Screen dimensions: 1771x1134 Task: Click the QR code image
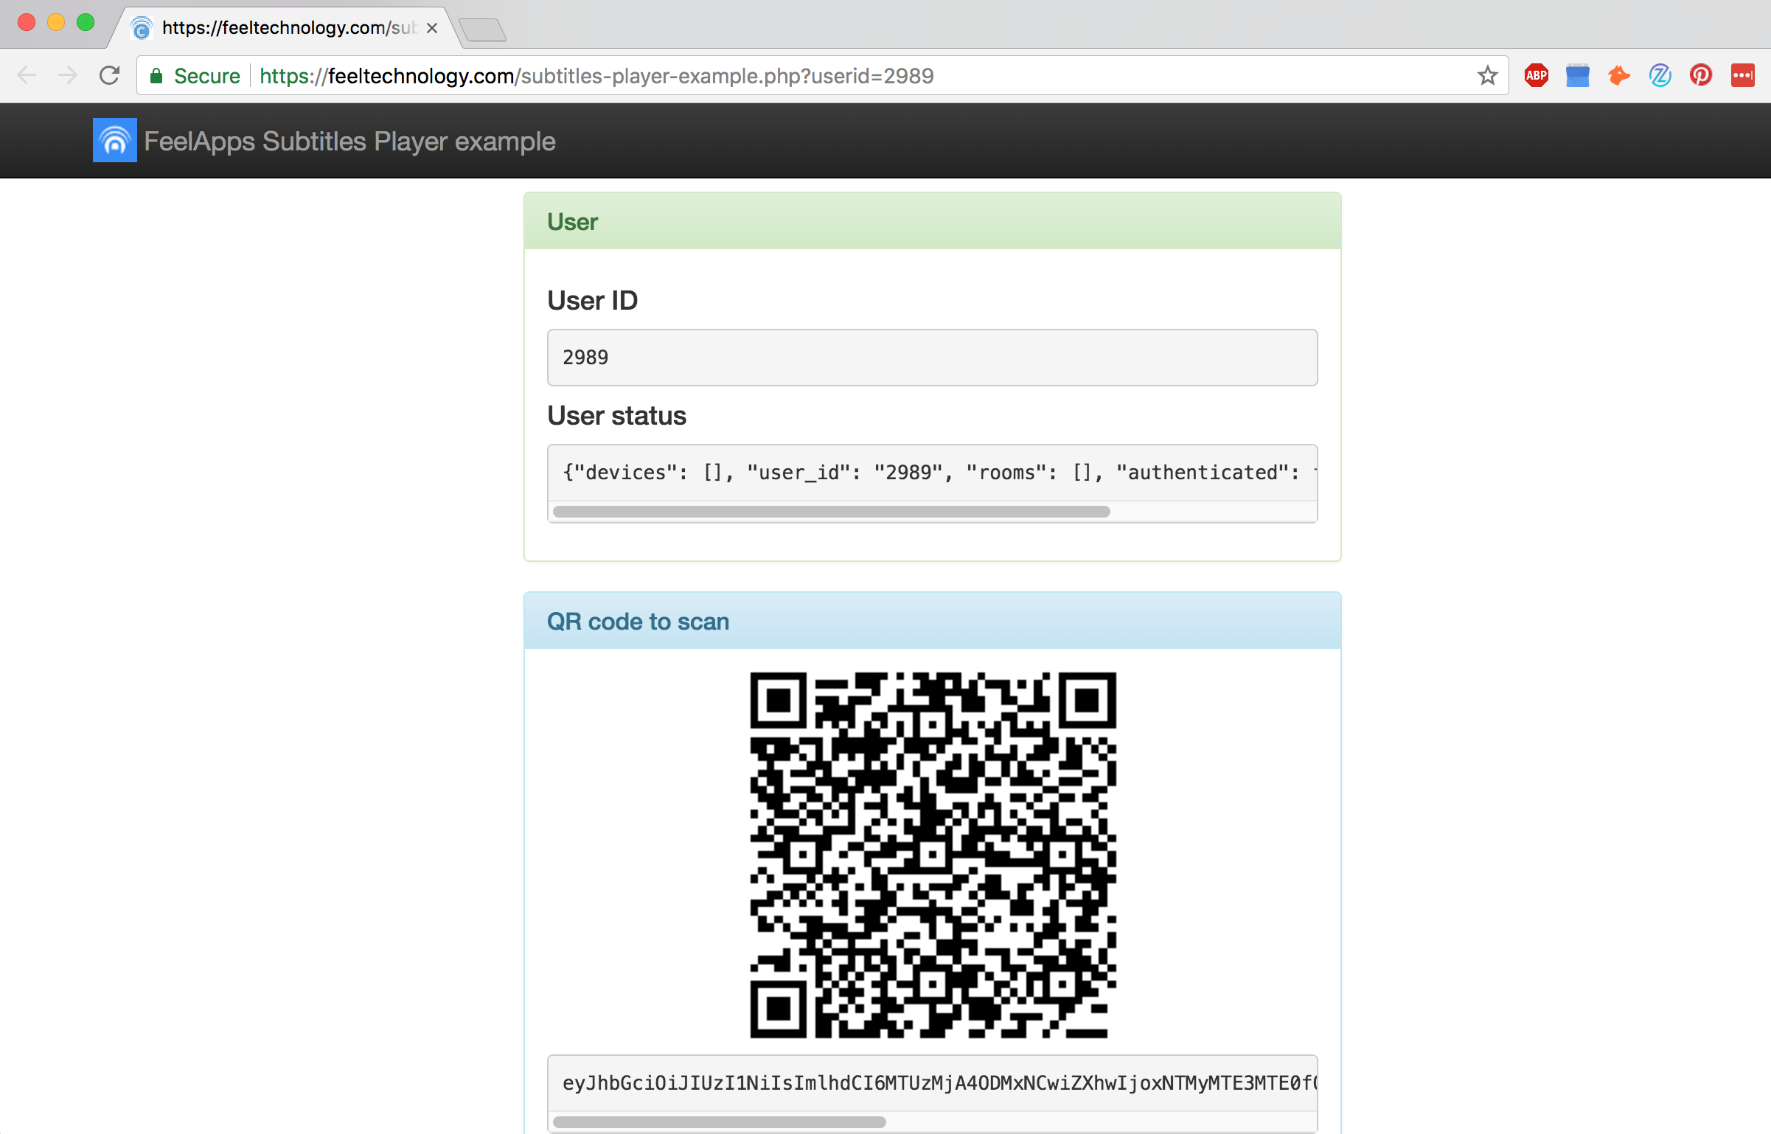tap(933, 855)
